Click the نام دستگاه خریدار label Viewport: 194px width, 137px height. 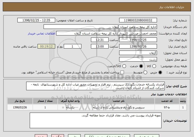(x=175, y=27)
